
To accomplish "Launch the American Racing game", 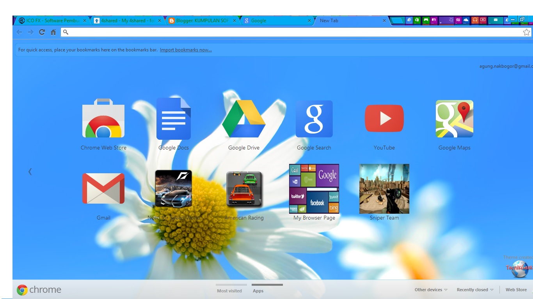I will 244,188.
